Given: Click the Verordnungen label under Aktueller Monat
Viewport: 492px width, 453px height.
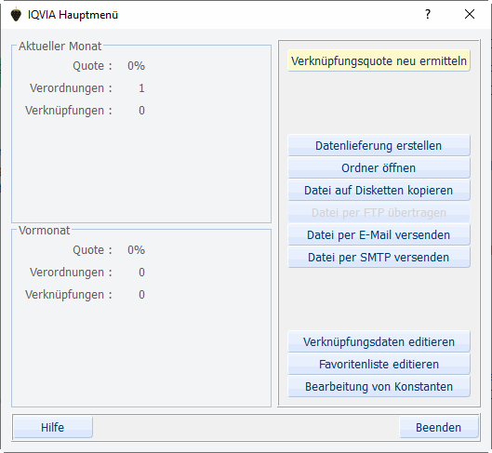Looking at the screenshot, I should coord(71,88).
